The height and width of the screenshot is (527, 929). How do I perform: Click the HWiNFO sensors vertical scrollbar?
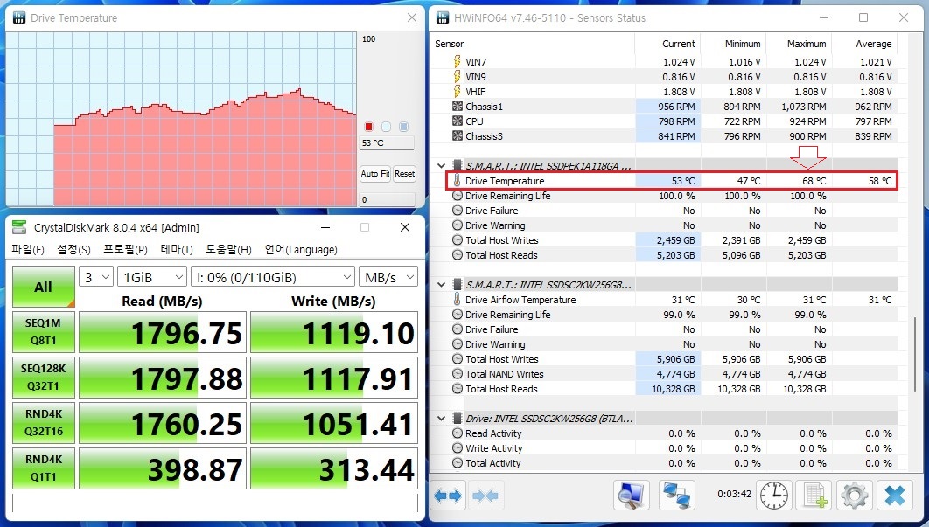point(915,354)
